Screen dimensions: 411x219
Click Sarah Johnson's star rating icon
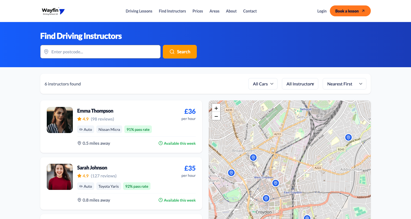[79, 176]
